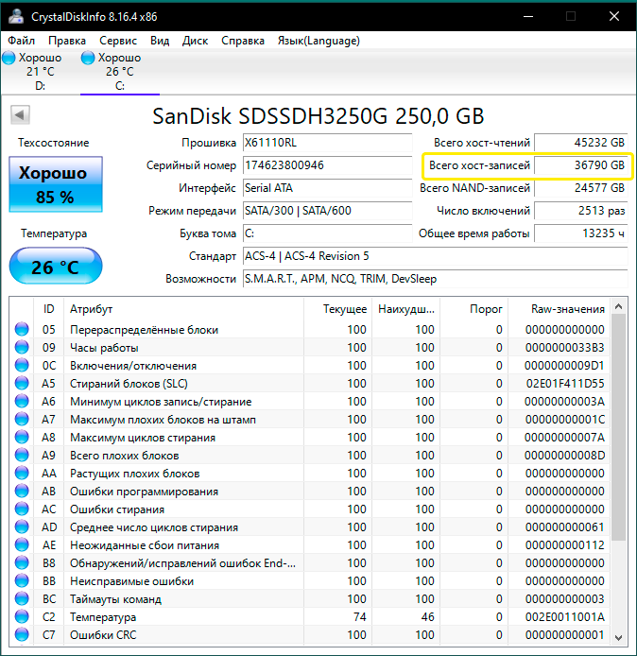Screen dimensions: 637x656
Task: Click the status orb for attribute AD
Action: 22,527
